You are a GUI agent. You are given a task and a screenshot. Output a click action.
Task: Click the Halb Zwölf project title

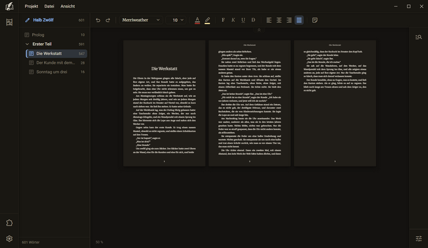click(x=43, y=20)
